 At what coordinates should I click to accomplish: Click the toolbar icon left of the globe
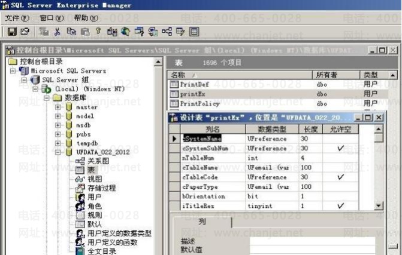click(112, 32)
